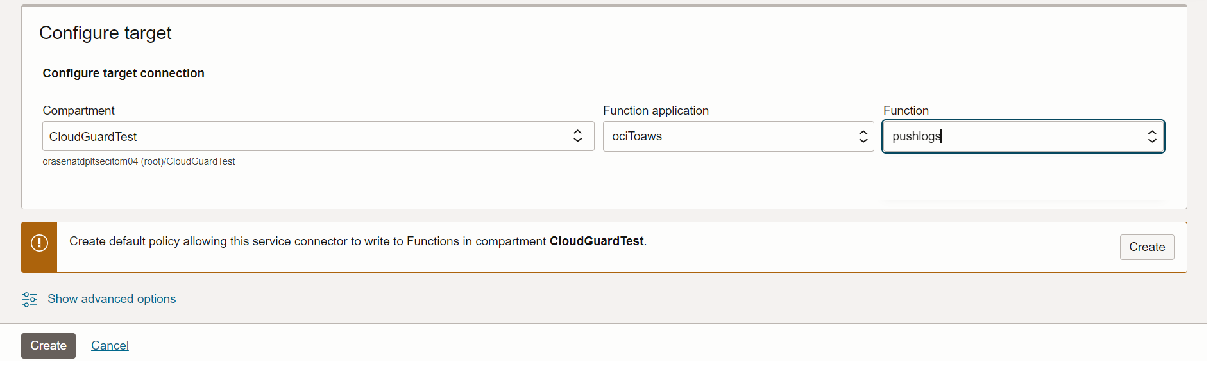
Task: Click the Compartment field label
Action: click(x=78, y=111)
